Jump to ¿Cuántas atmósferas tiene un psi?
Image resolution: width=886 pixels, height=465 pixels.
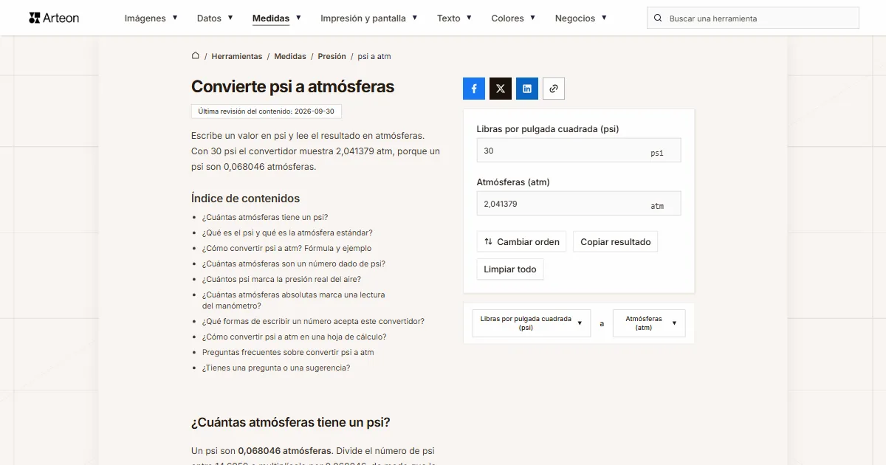pos(265,217)
